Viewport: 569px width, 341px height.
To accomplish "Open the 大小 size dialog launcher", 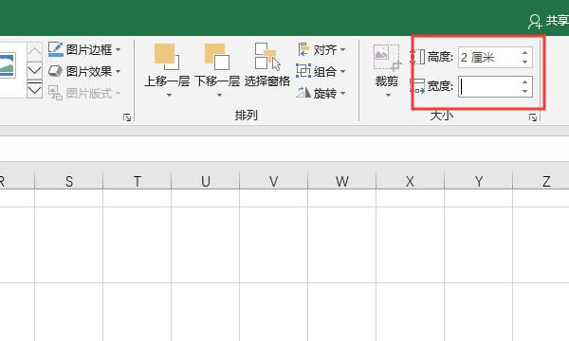I will coord(533,117).
